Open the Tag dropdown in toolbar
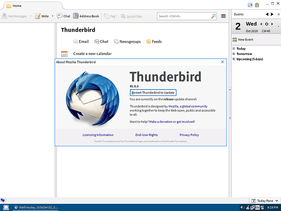 click(111, 16)
